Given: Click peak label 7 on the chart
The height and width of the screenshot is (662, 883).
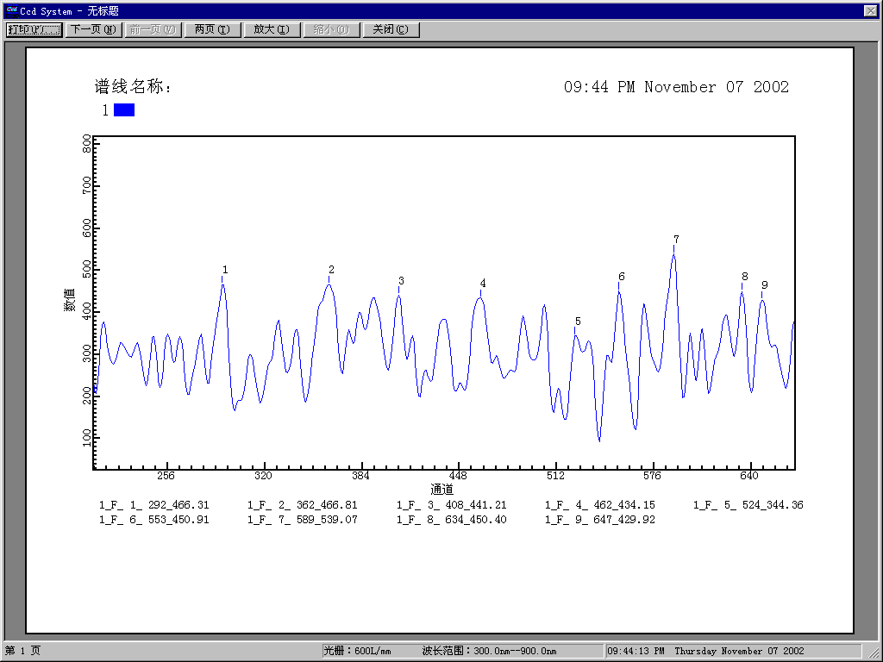Looking at the screenshot, I should tap(676, 240).
